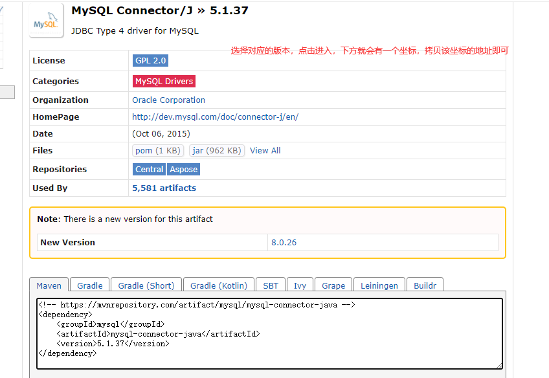Click the HomePage row label
Image resolution: width=549 pixels, height=378 pixels.
pyautogui.click(x=56, y=117)
